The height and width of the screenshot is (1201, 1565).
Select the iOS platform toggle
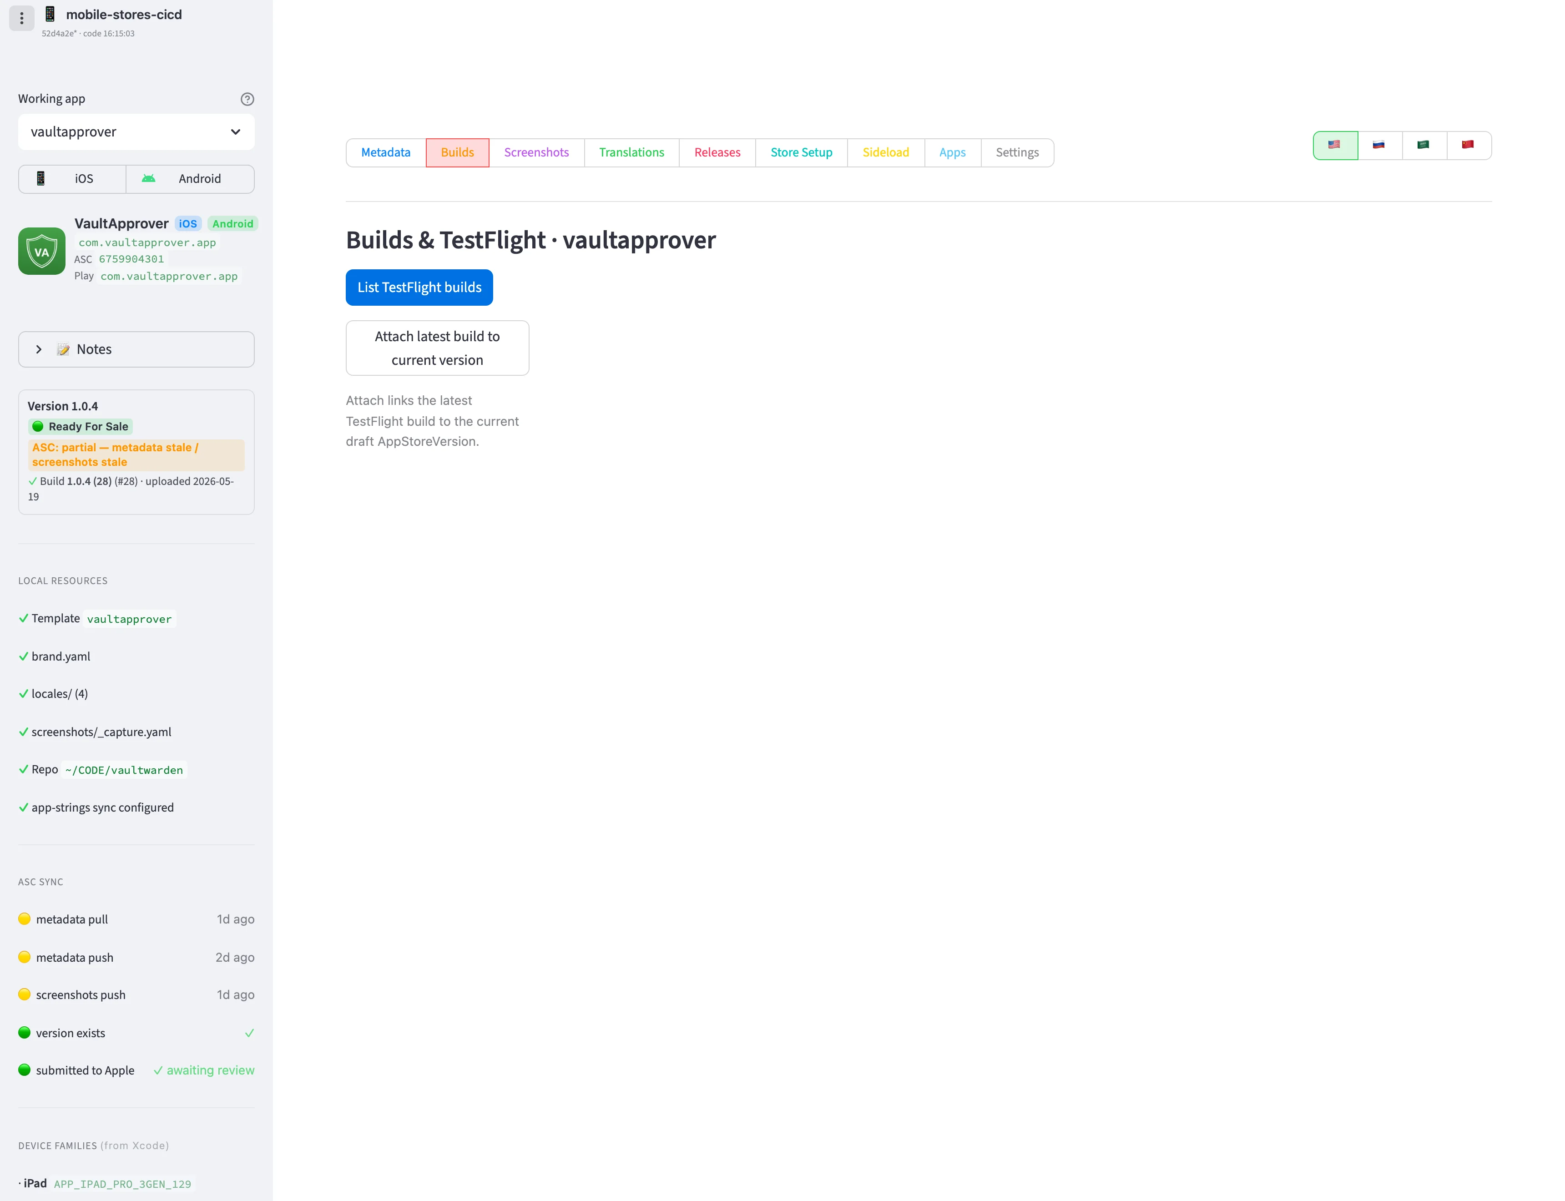coord(72,179)
